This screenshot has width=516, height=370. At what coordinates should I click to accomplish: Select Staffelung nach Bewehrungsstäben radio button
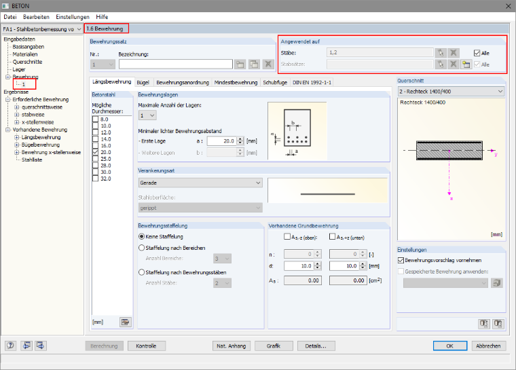(x=141, y=272)
